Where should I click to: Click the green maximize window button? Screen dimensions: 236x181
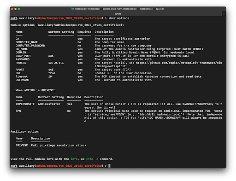tap(19, 9)
